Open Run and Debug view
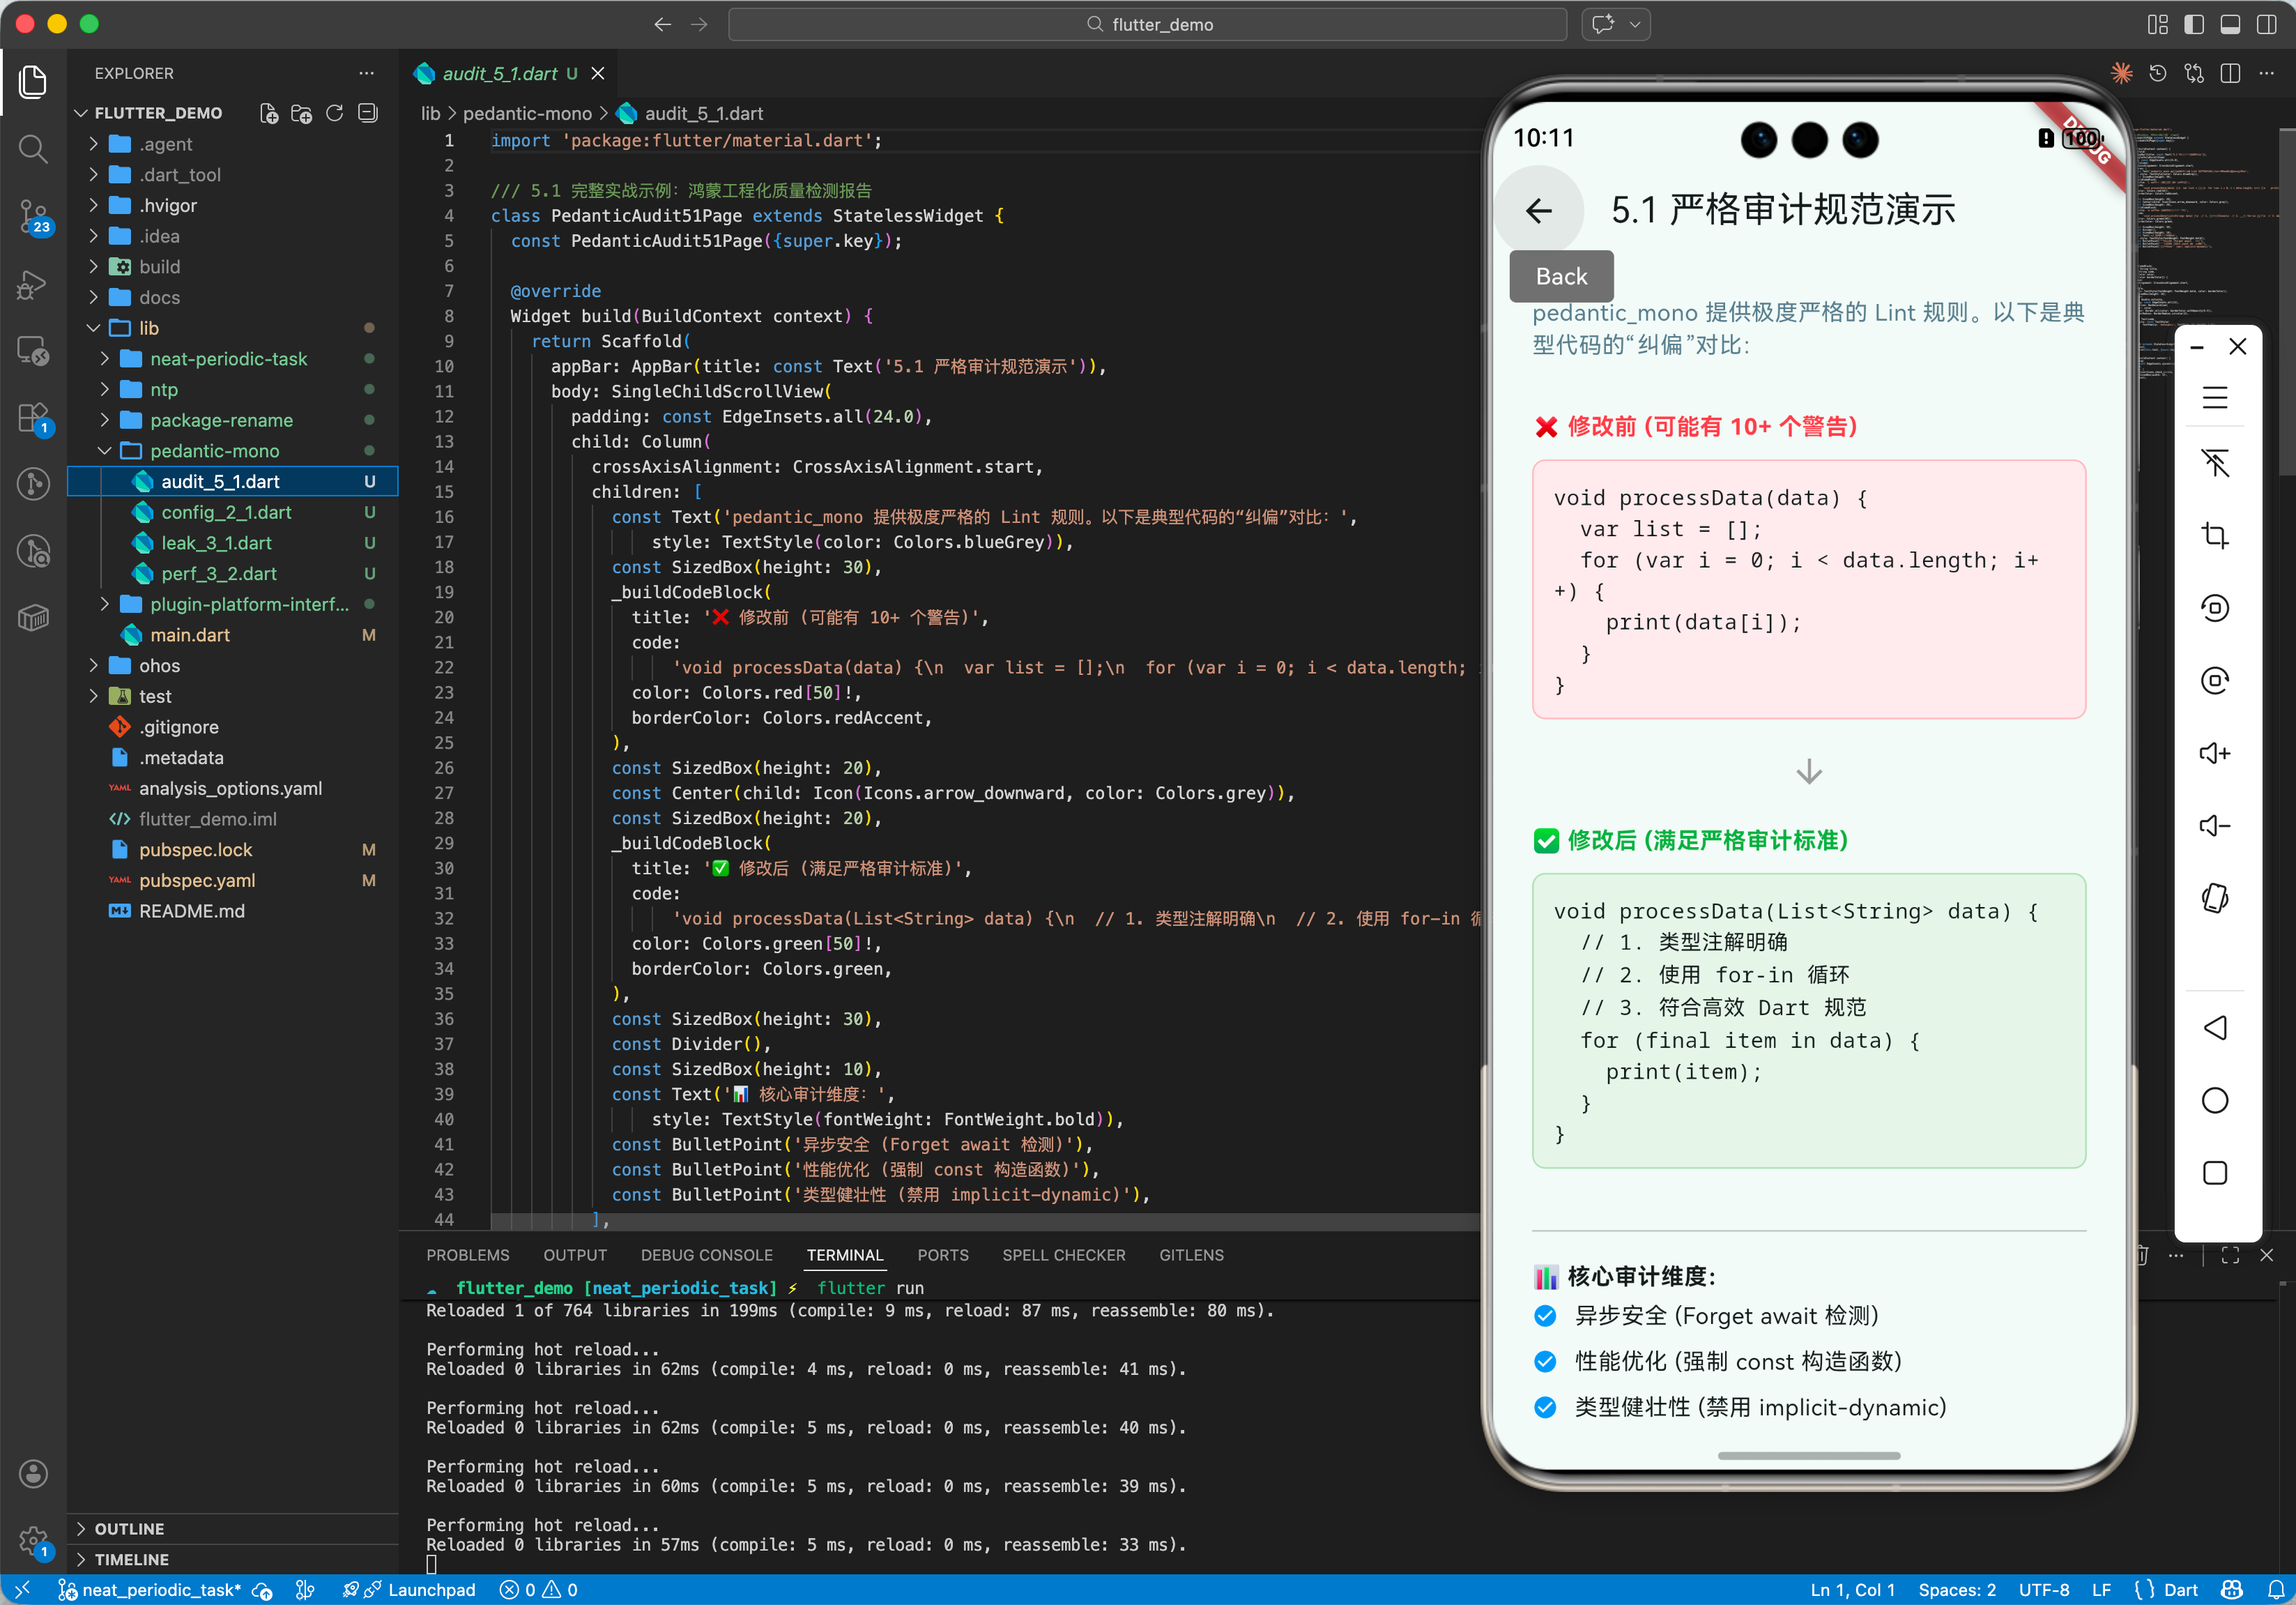Viewport: 2296px width, 1605px height. 33,284
